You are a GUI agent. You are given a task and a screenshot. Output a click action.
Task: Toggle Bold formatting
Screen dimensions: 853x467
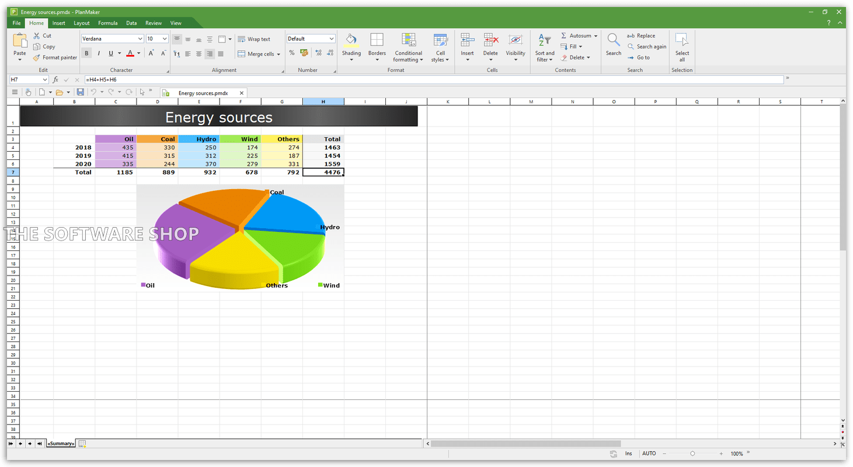click(x=86, y=53)
